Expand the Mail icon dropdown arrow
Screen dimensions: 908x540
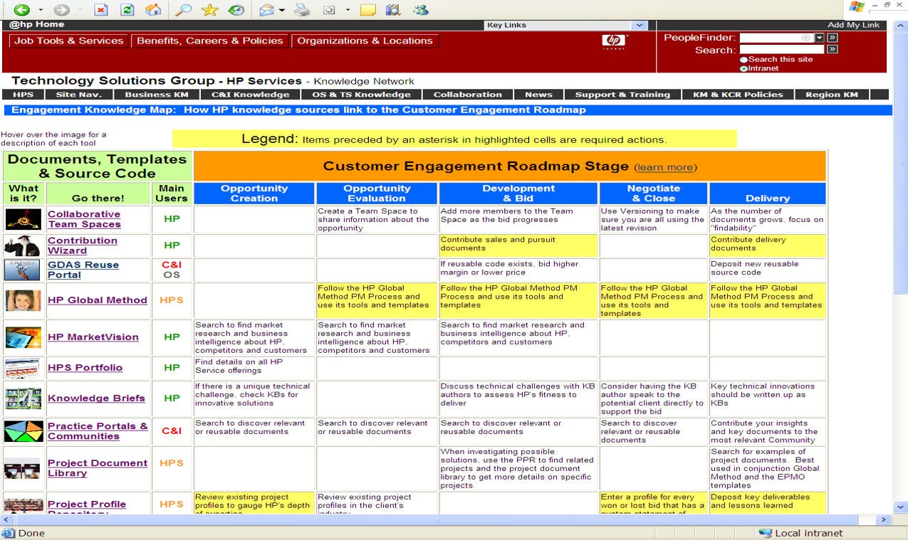click(x=283, y=10)
